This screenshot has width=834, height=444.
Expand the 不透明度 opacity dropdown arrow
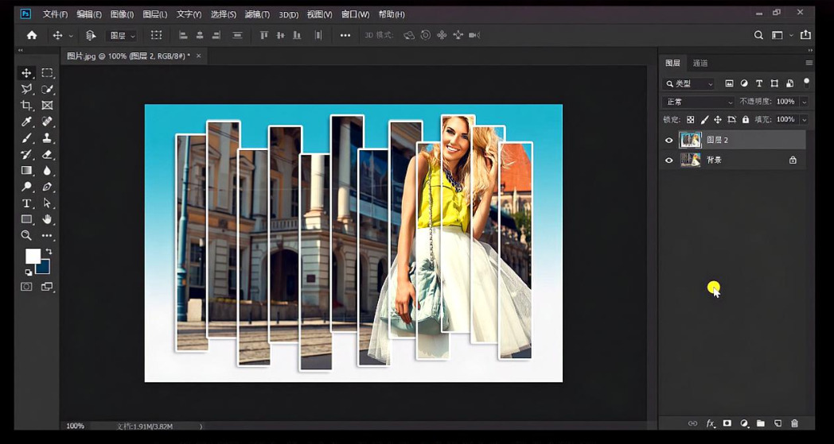[805, 102]
